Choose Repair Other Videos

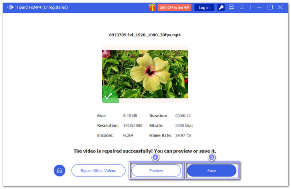click(99, 170)
